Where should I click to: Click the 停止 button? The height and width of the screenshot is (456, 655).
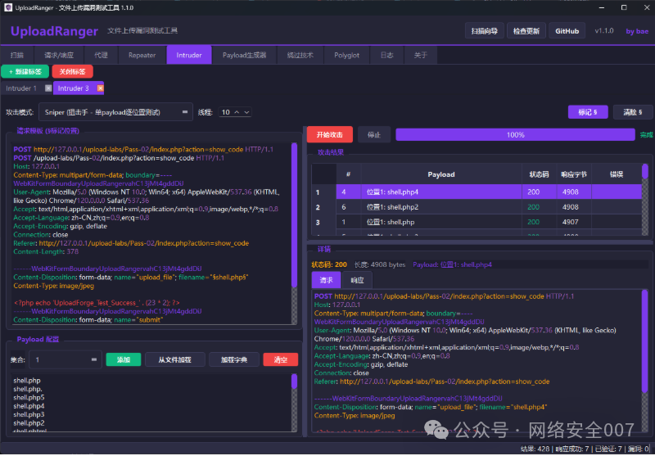tap(374, 135)
